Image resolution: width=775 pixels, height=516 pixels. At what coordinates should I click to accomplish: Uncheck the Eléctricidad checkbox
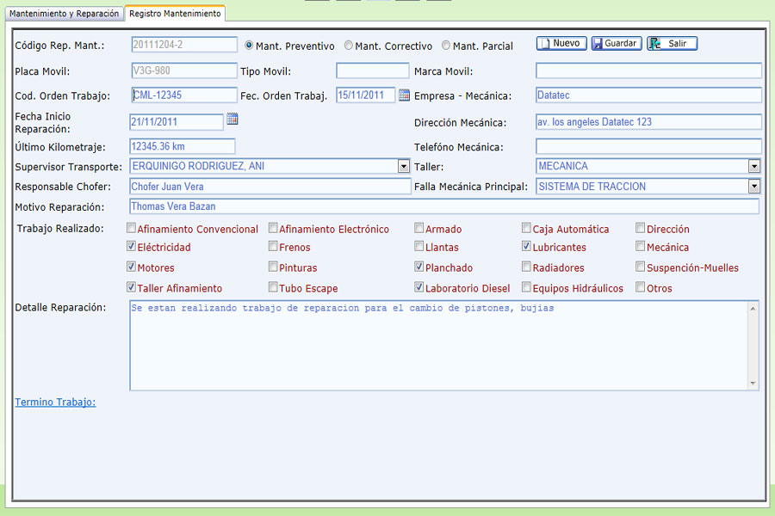coord(132,247)
